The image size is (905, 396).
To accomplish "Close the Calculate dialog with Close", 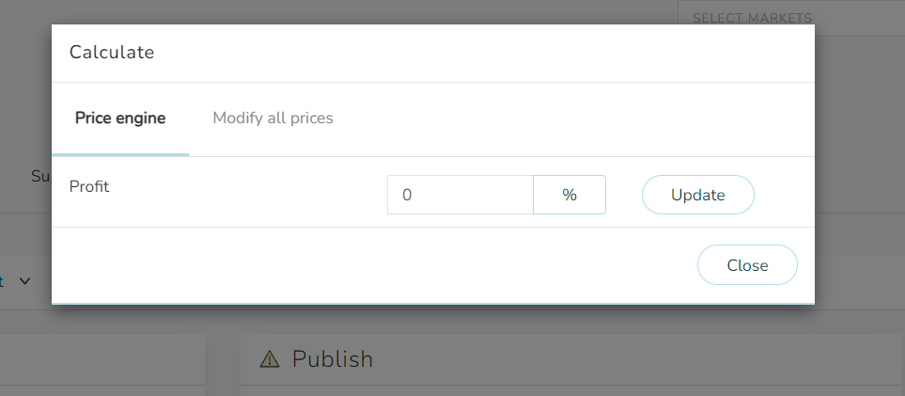I will [747, 264].
